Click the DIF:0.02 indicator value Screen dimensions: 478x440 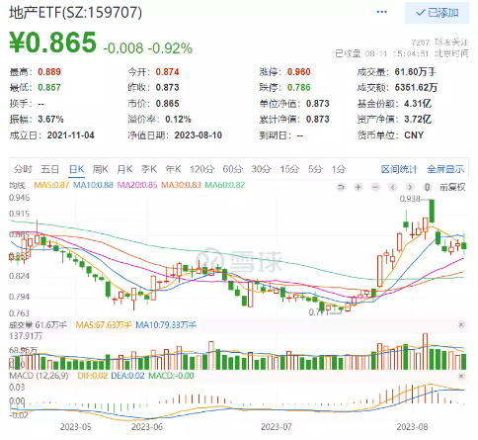pyautogui.click(x=93, y=376)
